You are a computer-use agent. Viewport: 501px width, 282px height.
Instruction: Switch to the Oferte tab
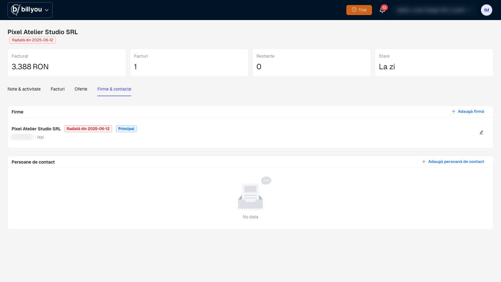click(81, 89)
